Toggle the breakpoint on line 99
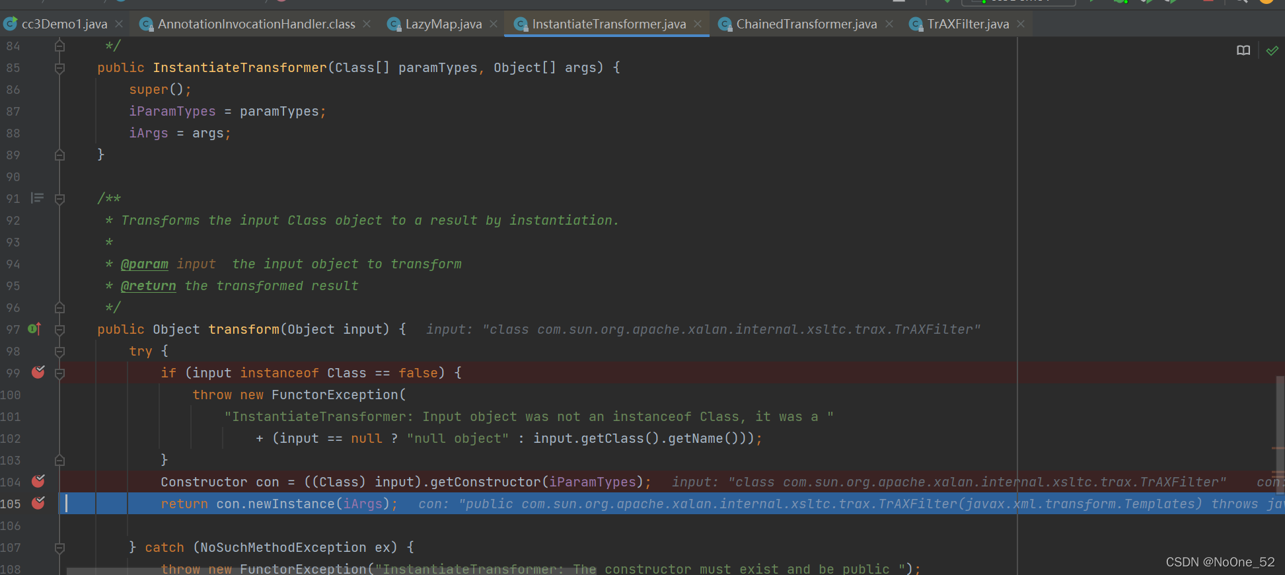Image resolution: width=1285 pixels, height=575 pixels. pos(38,372)
